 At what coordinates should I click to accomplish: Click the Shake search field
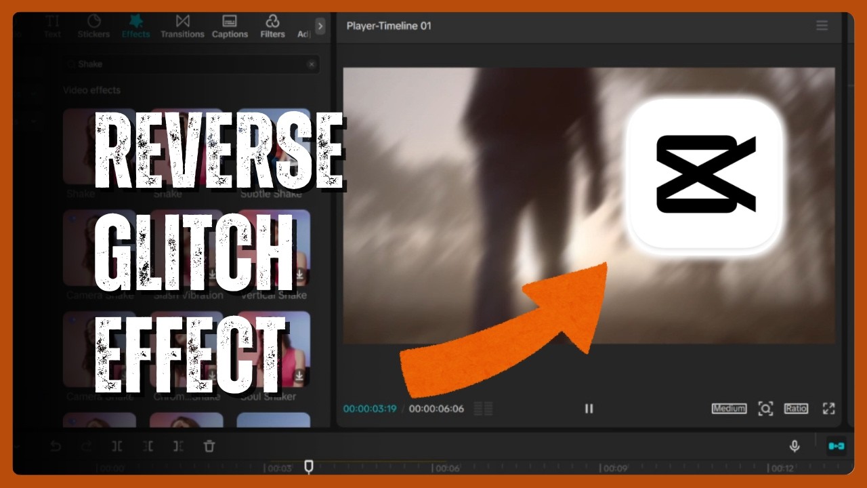(x=190, y=64)
